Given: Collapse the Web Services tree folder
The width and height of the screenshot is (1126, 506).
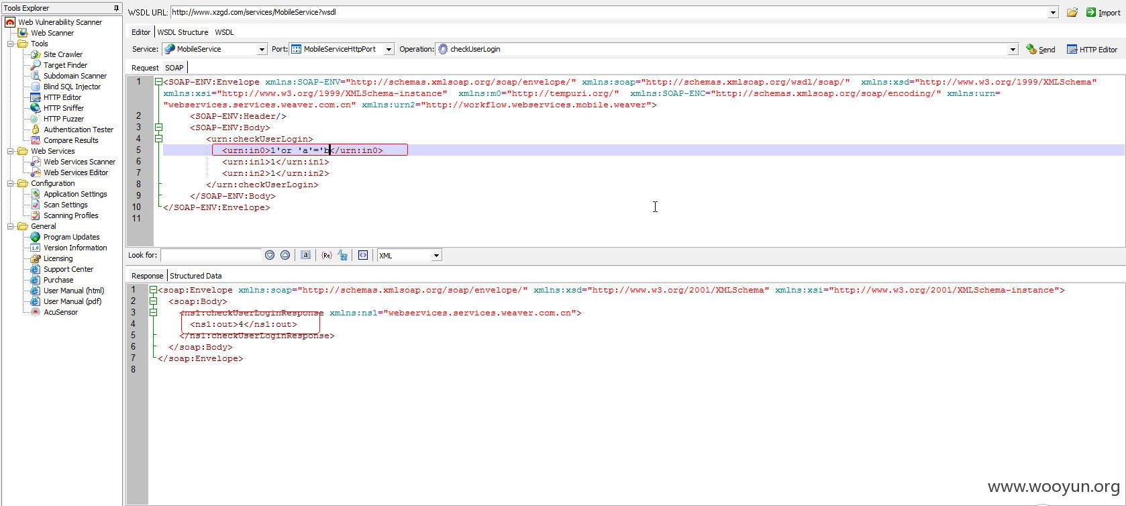Looking at the screenshot, I should [11, 151].
